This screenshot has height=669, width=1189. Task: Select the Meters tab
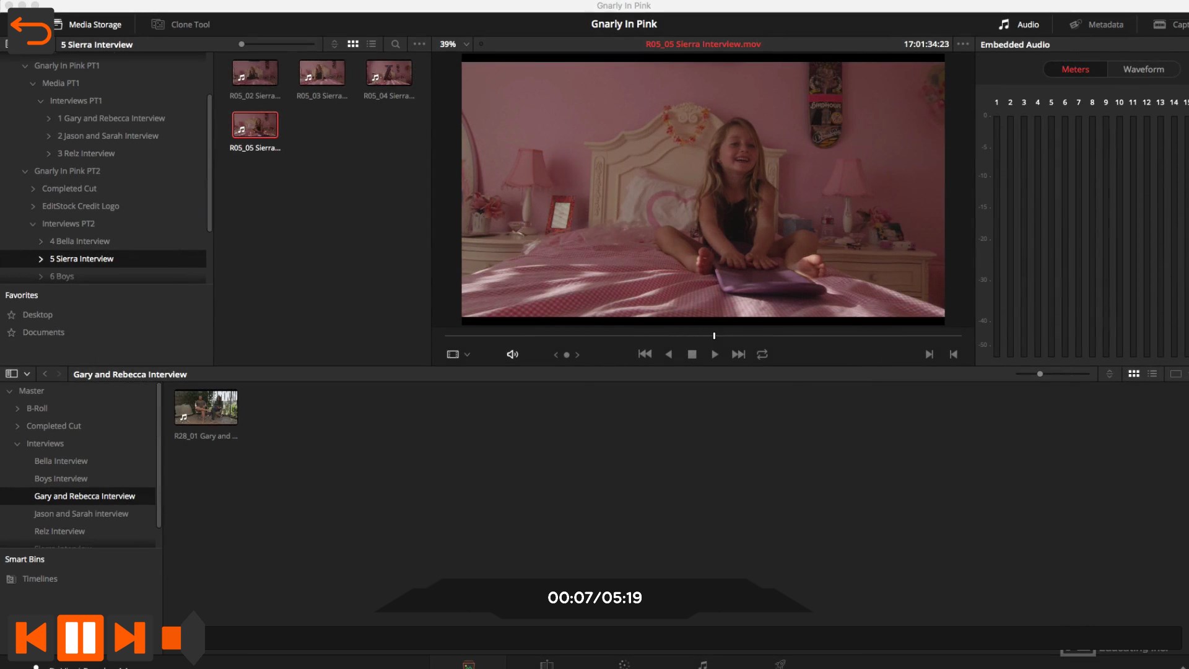coord(1075,69)
